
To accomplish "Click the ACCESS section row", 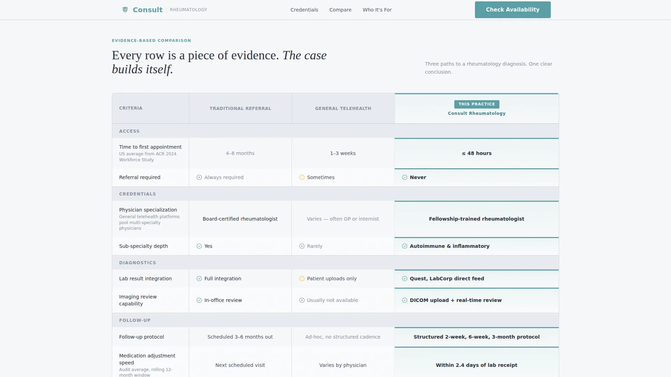I will [x=335, y=131].
